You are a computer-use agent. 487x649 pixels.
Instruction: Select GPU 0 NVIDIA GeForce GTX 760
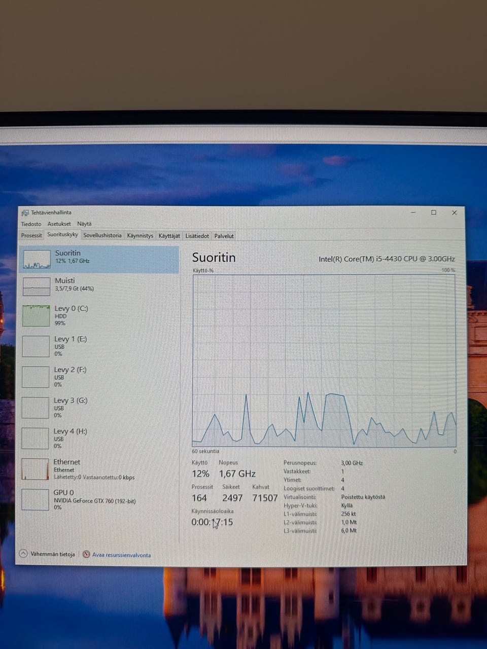click(x=99, y=499)
